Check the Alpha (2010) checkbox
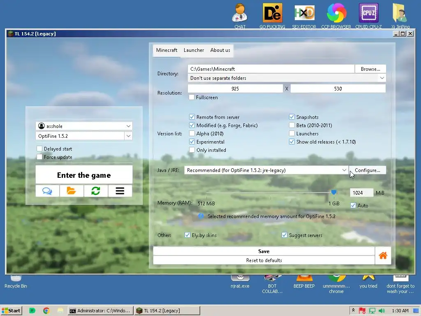The width and height of the screenshot is (421, 316). 192,133
